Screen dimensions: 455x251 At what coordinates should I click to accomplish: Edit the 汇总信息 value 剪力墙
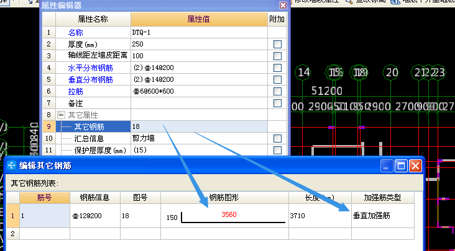tap(199, 138)
